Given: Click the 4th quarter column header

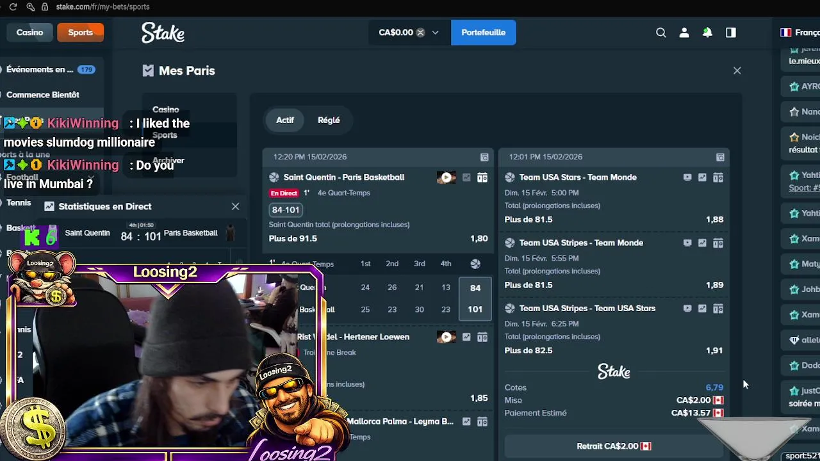Looking at the screenshot, I should [446, 264].
